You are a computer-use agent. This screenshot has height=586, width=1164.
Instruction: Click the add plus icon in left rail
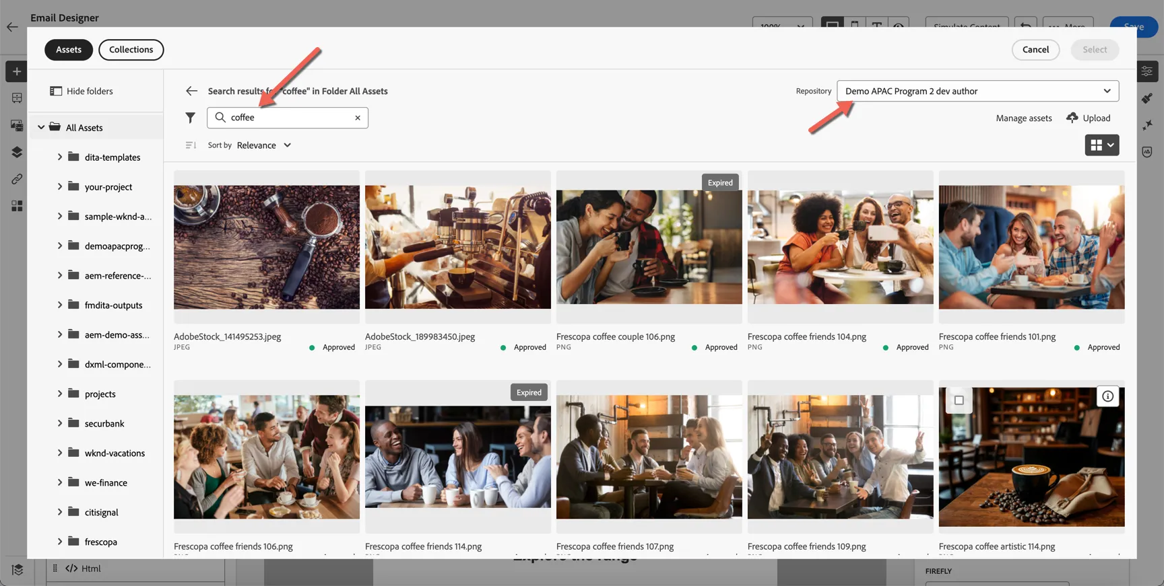[x=17, y=71]
